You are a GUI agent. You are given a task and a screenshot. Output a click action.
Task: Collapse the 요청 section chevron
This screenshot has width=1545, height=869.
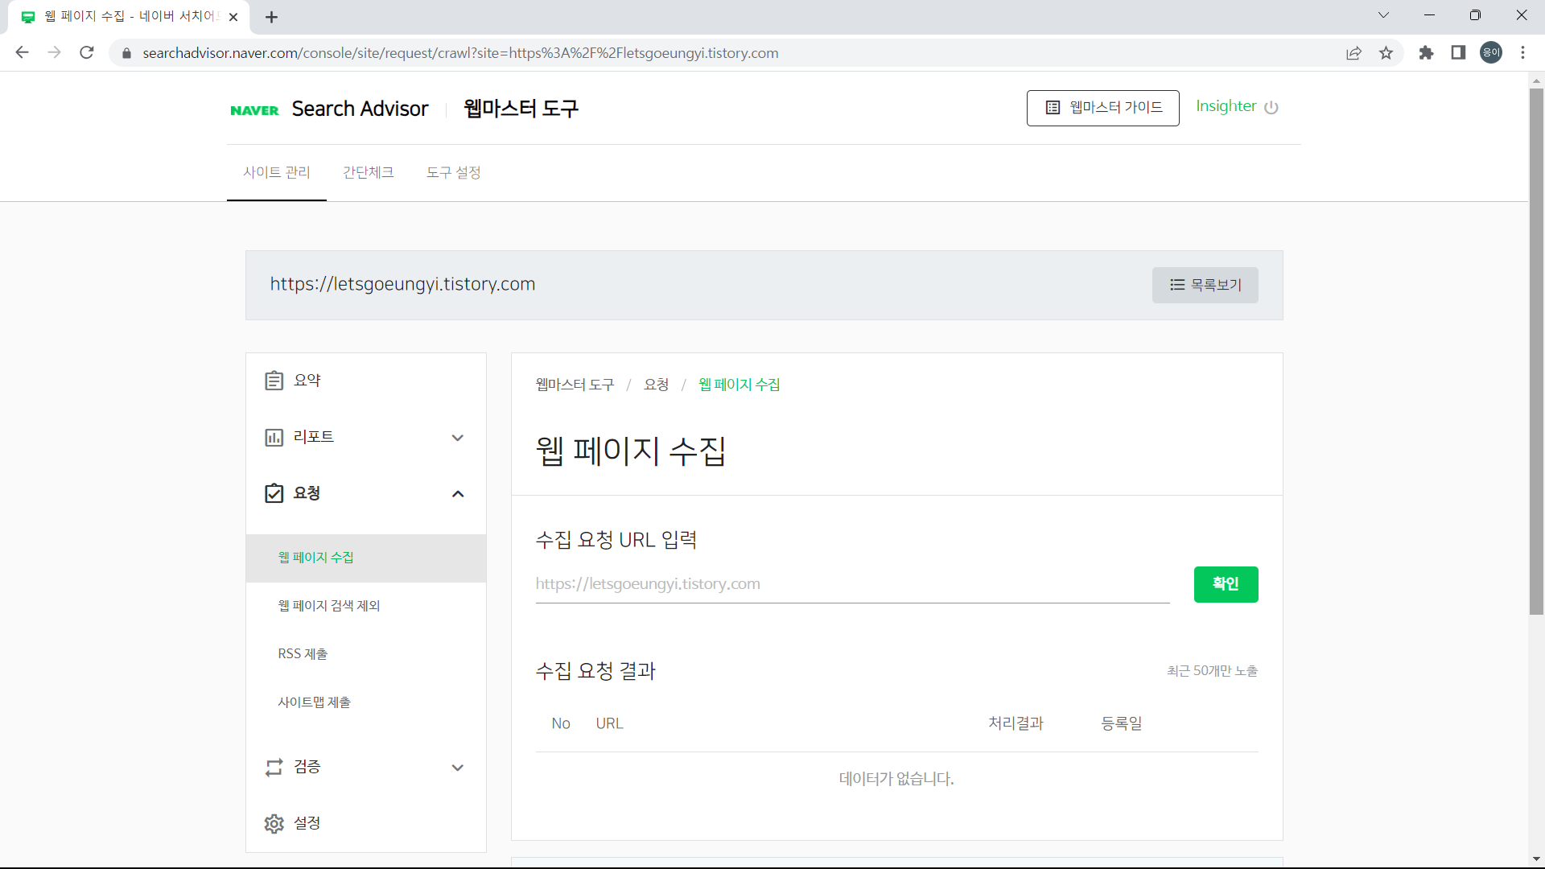pyautogui.click(x=458, y=493)
